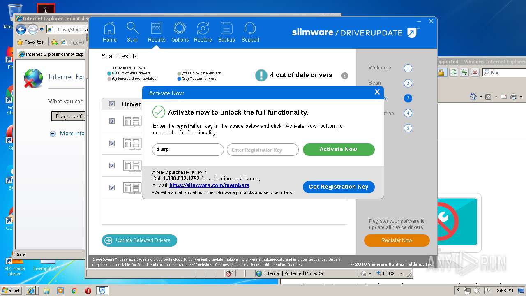Viewport: 526px width, 296px height.
Task: Expand the More information section in IE
Action: [67, 134]
